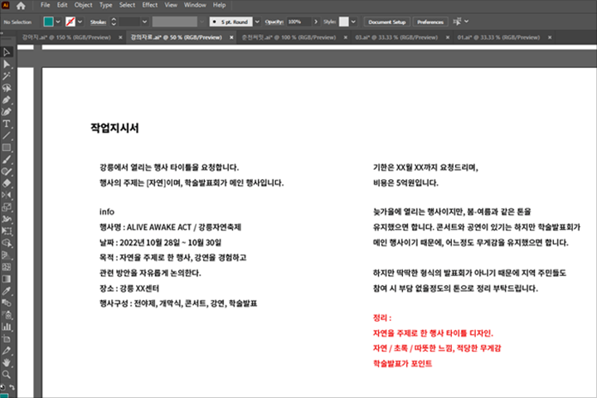Open the View menu

point(171,5)
